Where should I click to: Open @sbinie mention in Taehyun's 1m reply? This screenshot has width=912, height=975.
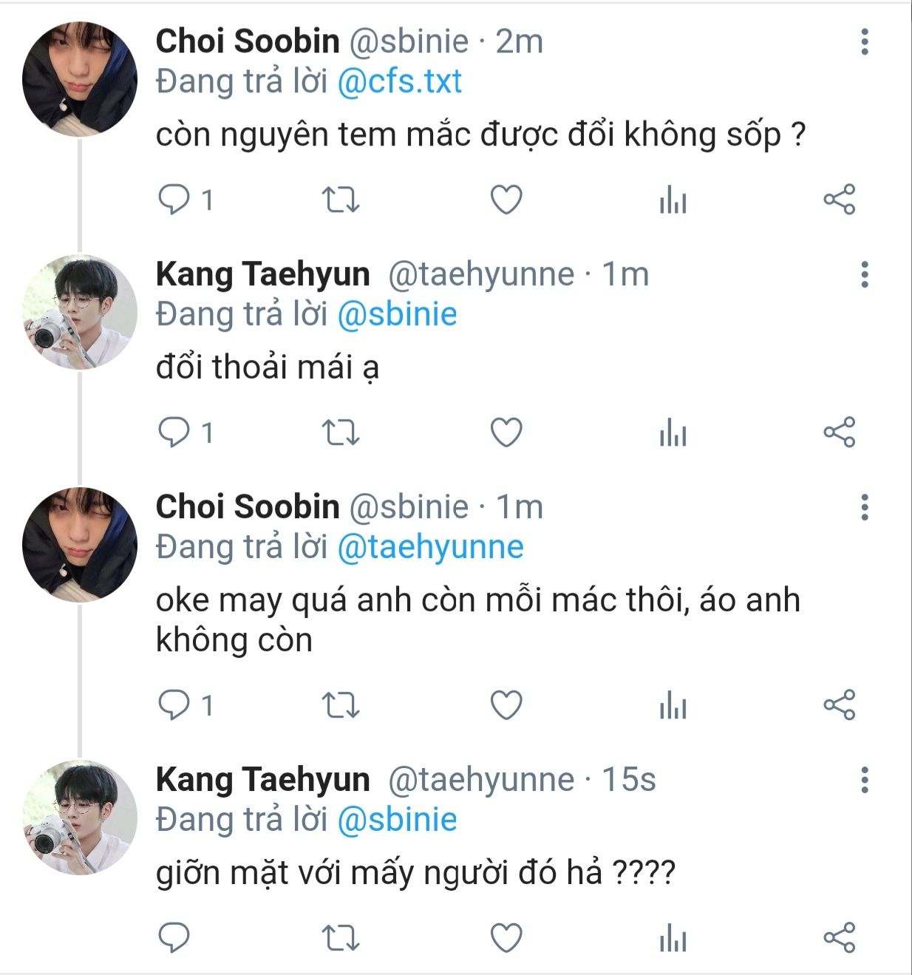(397, 314)
